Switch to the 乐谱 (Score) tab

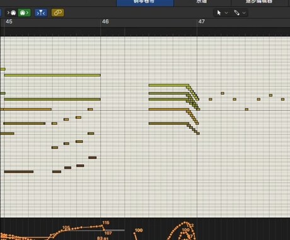click(x=202, y=3)
